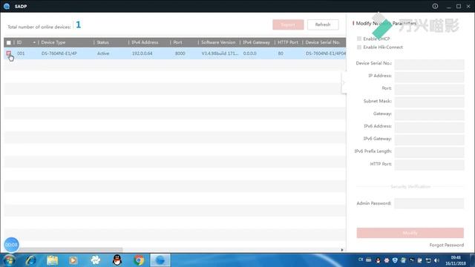Click the Export button

click(288, 24)
